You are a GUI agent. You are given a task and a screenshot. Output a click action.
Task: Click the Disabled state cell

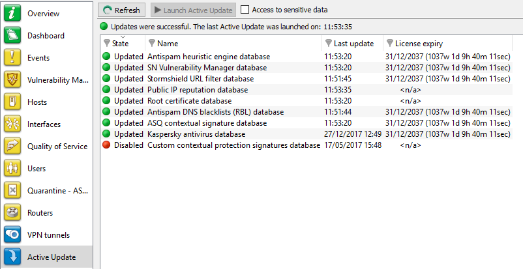[x=128, y=145]
